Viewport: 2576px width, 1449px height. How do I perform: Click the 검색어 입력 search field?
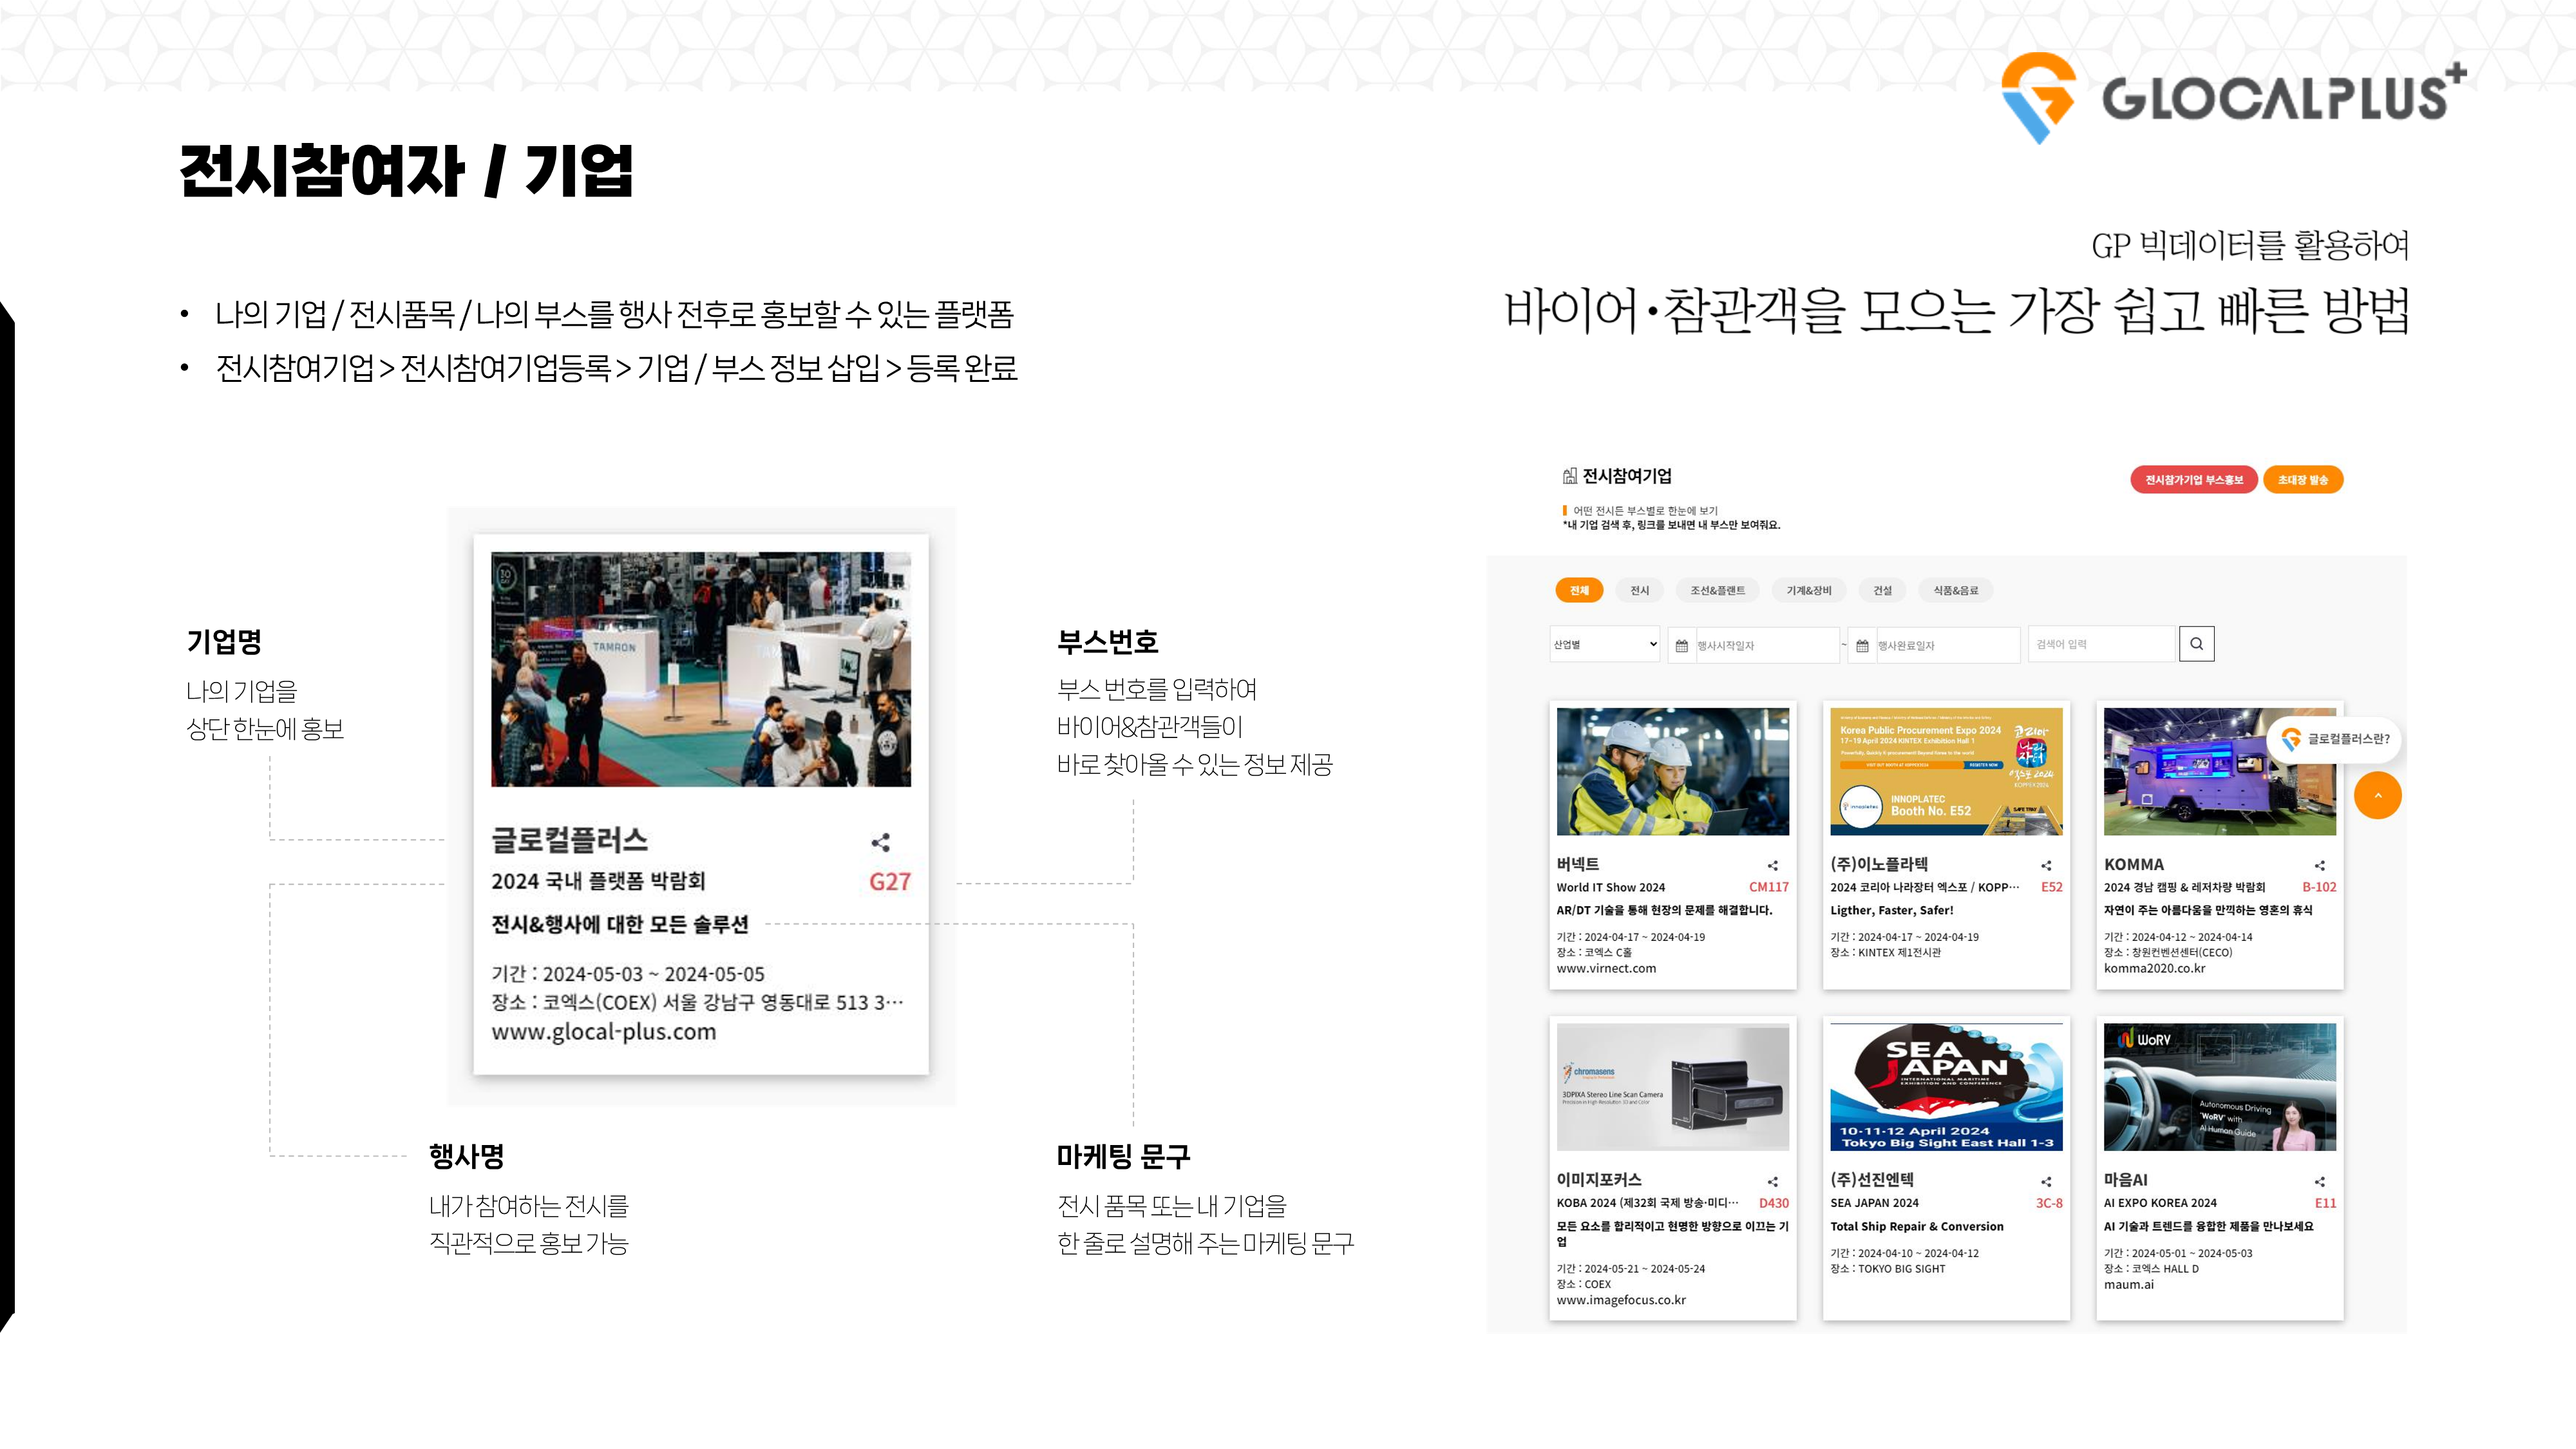(x=2101, y=644)
